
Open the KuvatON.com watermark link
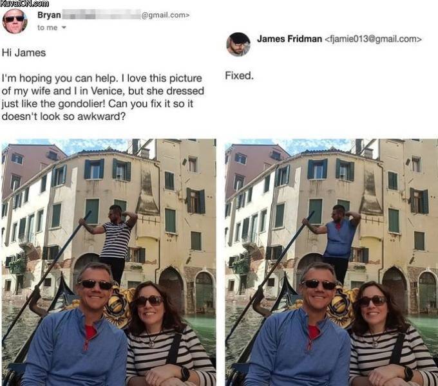point(24,3)
